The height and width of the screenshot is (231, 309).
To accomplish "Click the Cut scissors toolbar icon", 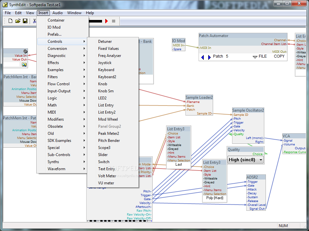I will (34, 21).
